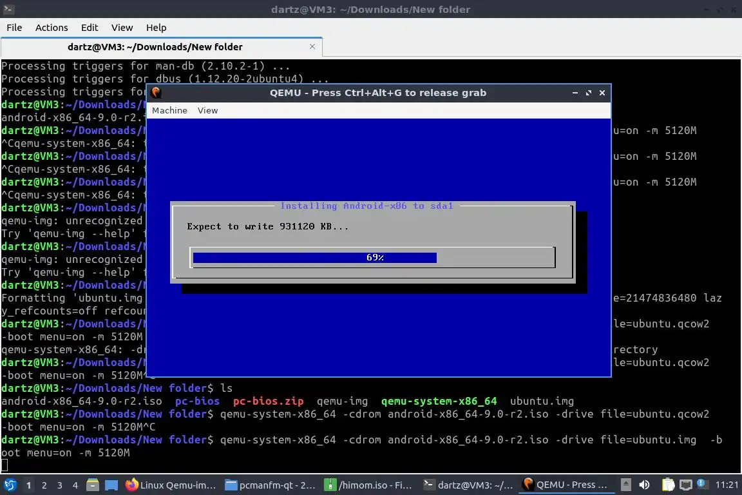Minimize the QEMU window

click(575, 93)
